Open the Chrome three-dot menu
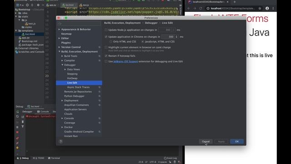The height and width of the screenshot is (164, 291). 273,8
